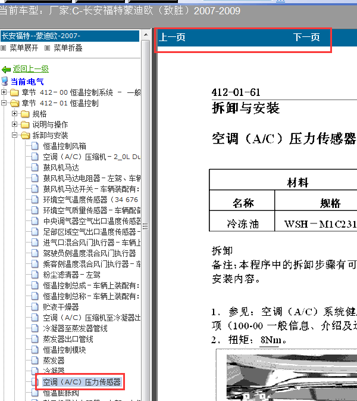Open 足部区域空气出口温度传感器 tree item
This screenshot has width=357, height=401.
pos(92,232)
